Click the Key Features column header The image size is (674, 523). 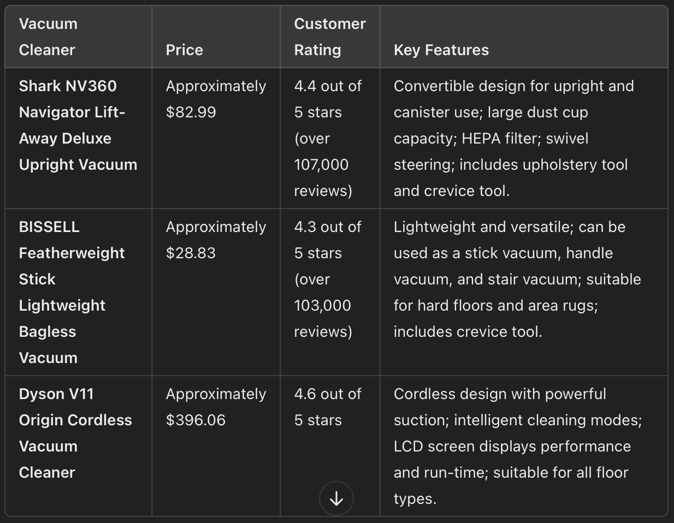[x=441, y=50]
